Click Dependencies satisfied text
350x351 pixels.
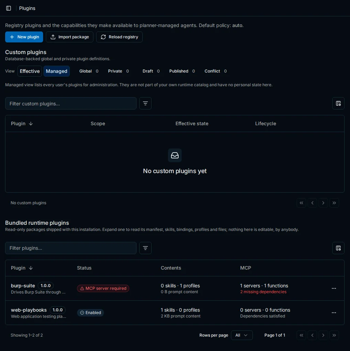[x=263, y=316]
